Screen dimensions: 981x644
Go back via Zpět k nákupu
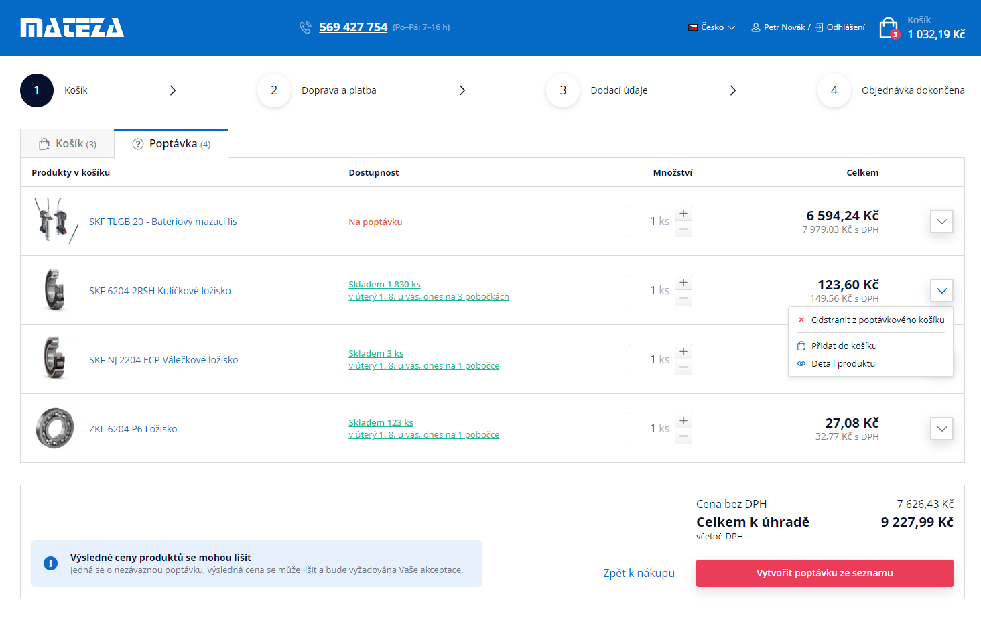tap(639, 573)
